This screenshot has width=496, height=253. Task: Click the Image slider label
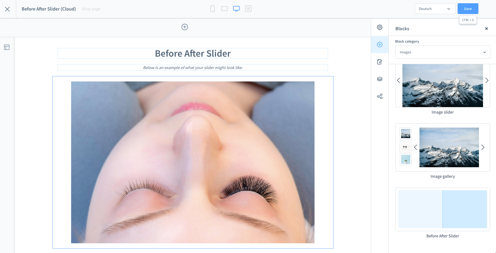[x=443, y=112]
